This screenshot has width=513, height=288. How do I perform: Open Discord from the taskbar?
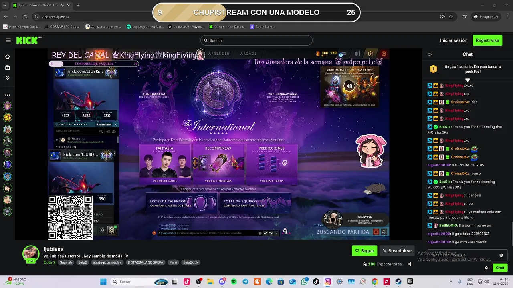(x=222, y=282)
